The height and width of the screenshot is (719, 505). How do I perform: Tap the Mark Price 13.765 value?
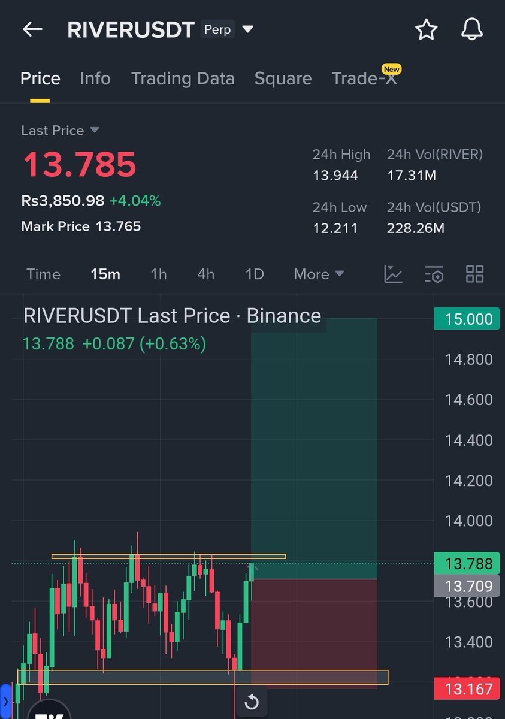click(x=118, y=226)
